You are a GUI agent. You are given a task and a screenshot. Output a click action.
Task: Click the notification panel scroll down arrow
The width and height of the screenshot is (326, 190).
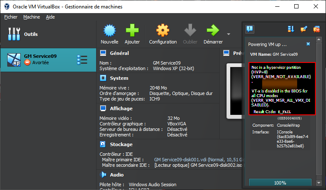(319, 183)
